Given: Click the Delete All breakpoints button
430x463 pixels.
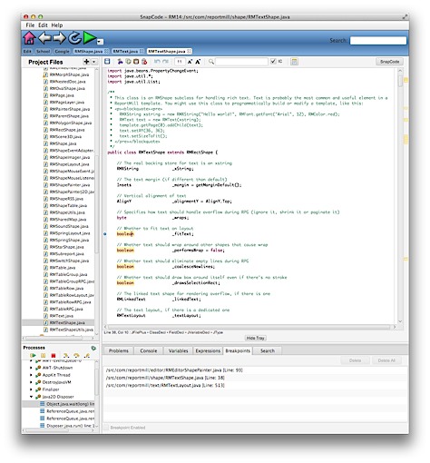Looking at the screenshot, I should [386, 360].
